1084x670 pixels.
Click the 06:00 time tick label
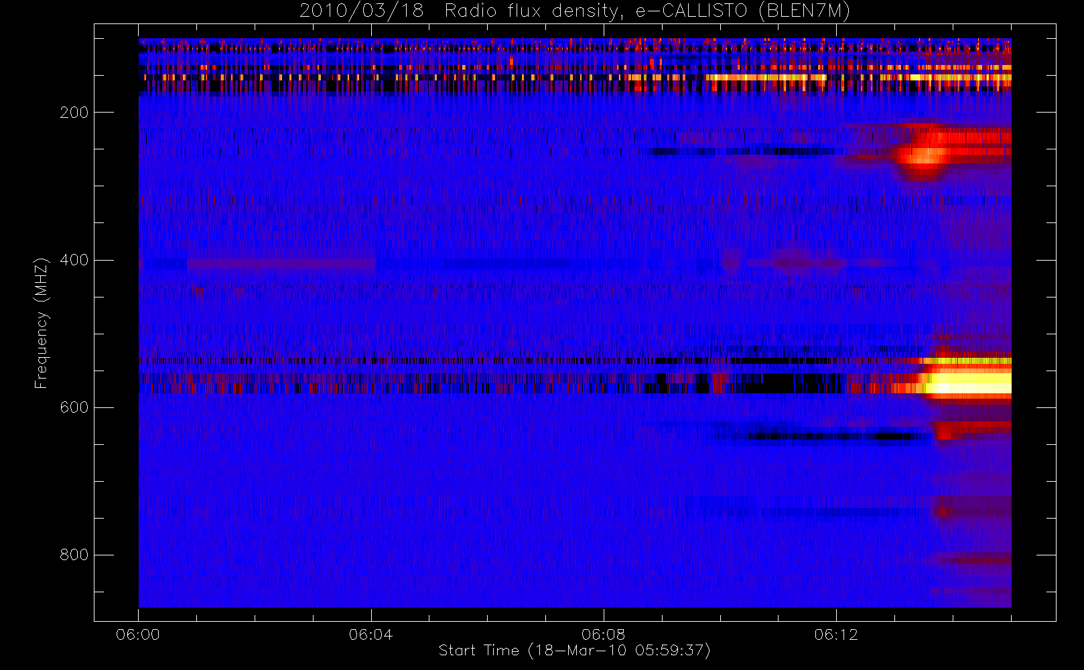click(x=138, y=634)
